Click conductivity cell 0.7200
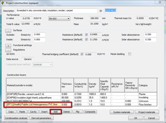166x123 pixels. (81, 94)
